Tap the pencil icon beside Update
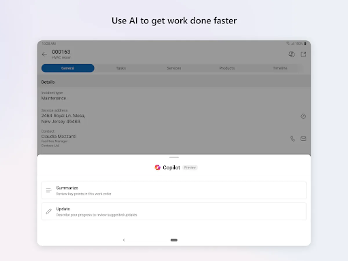348x261 pixels. (48, 211)
